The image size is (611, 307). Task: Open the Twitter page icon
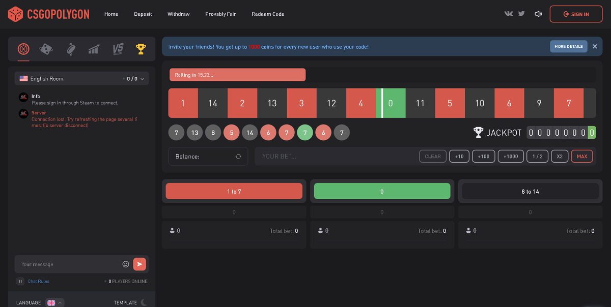(x=521, y=14)
